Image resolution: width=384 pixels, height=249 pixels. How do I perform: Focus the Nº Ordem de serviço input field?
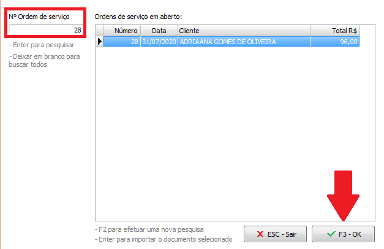tap(46, 30)
